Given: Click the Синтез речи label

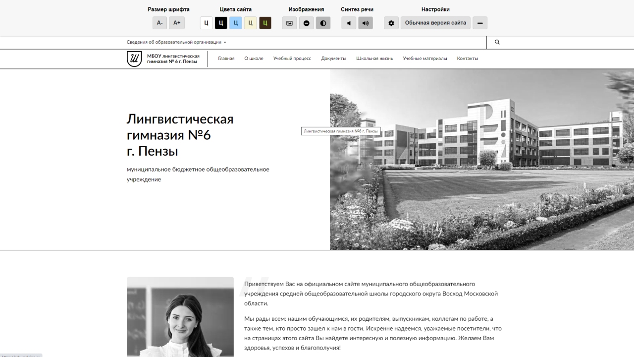Looking at the screenshot, I should 357,9.
